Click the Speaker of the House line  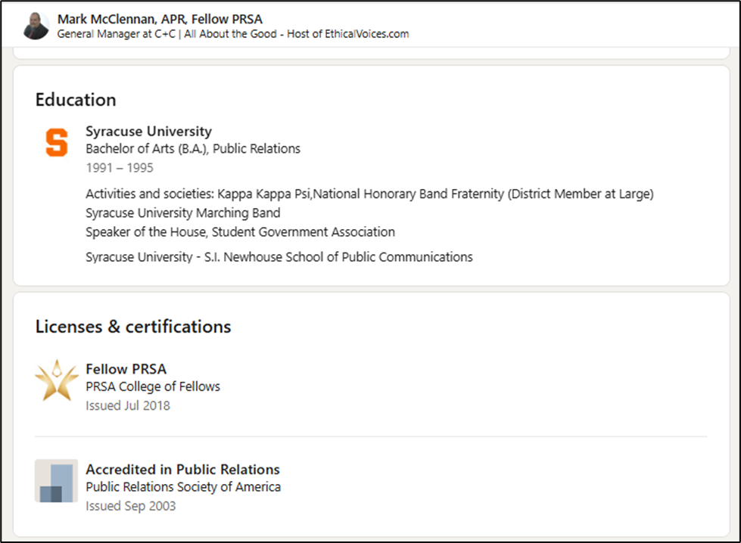point(240,232)
